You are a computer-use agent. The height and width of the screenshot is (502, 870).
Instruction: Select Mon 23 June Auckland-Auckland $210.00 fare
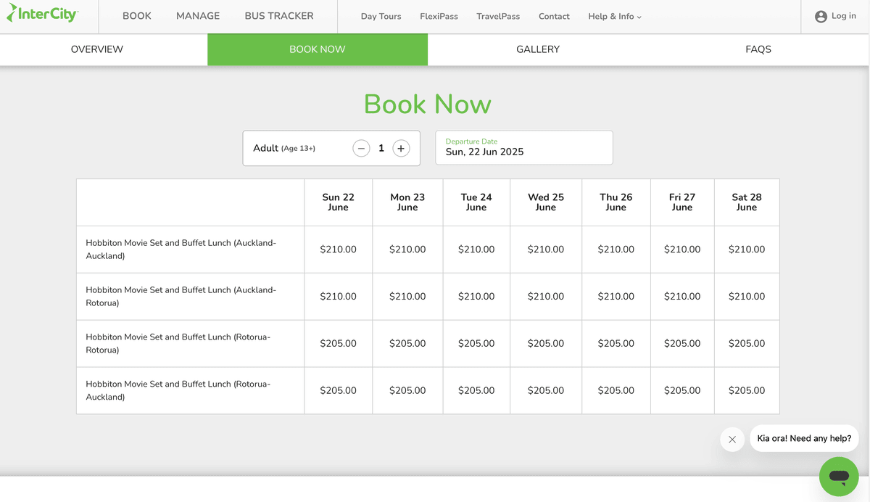407,250
